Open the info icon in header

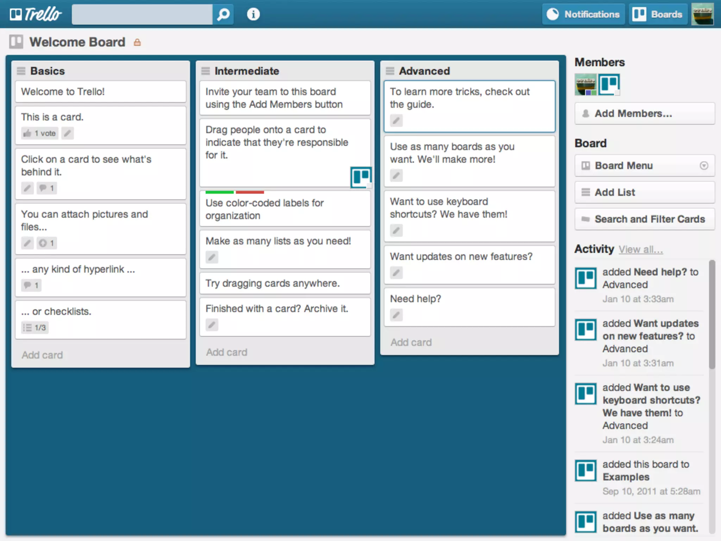(x=253, y=14)
